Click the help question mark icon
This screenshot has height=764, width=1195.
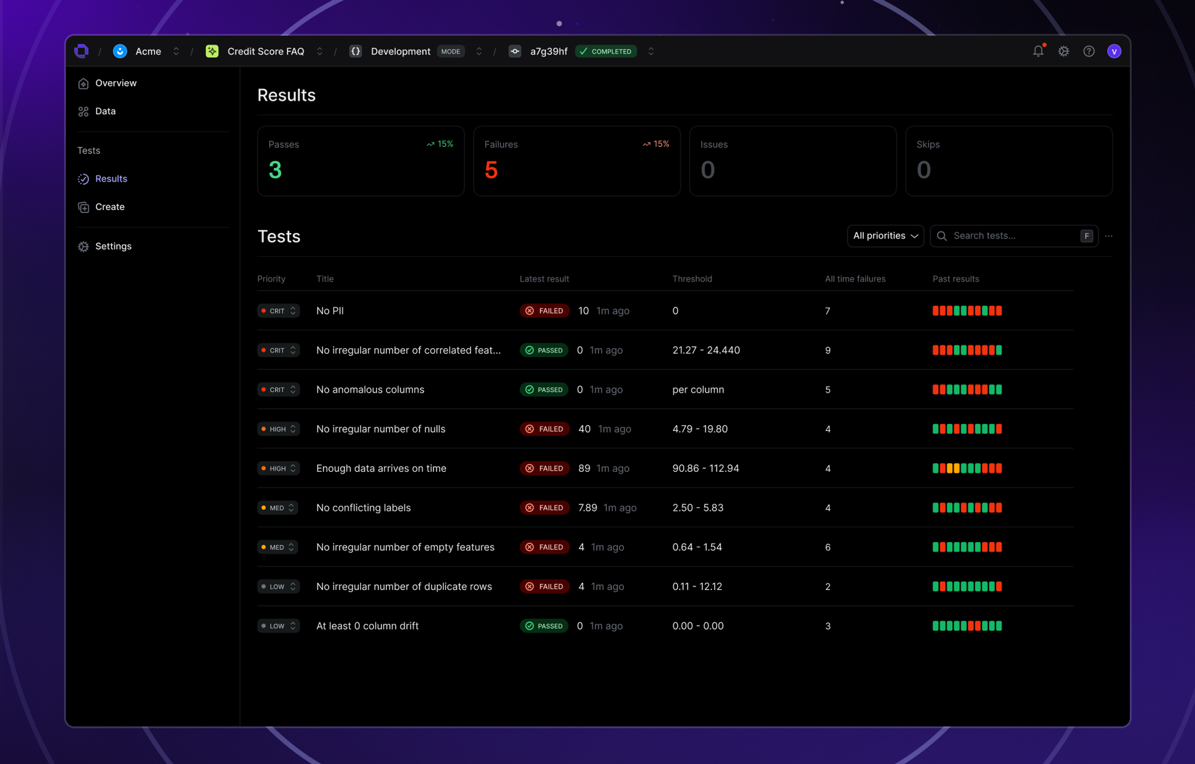pyautogui.click(x=1089, y=51)
